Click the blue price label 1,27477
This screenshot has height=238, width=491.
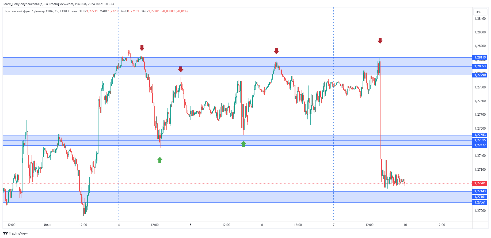coord(480,145)
